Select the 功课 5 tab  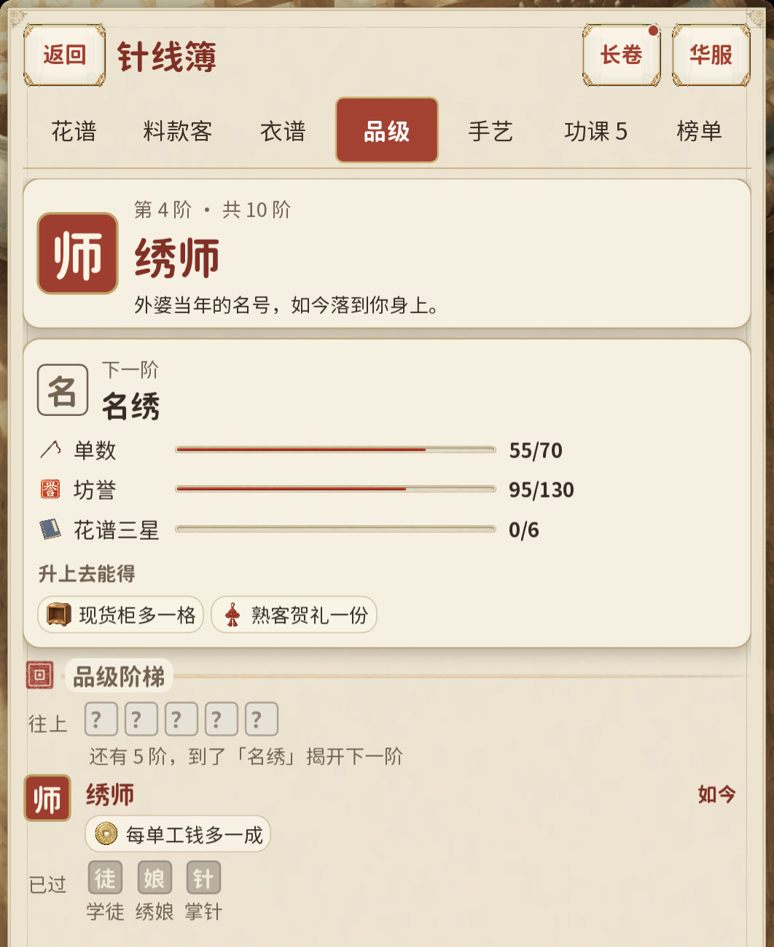click(595, 131)
